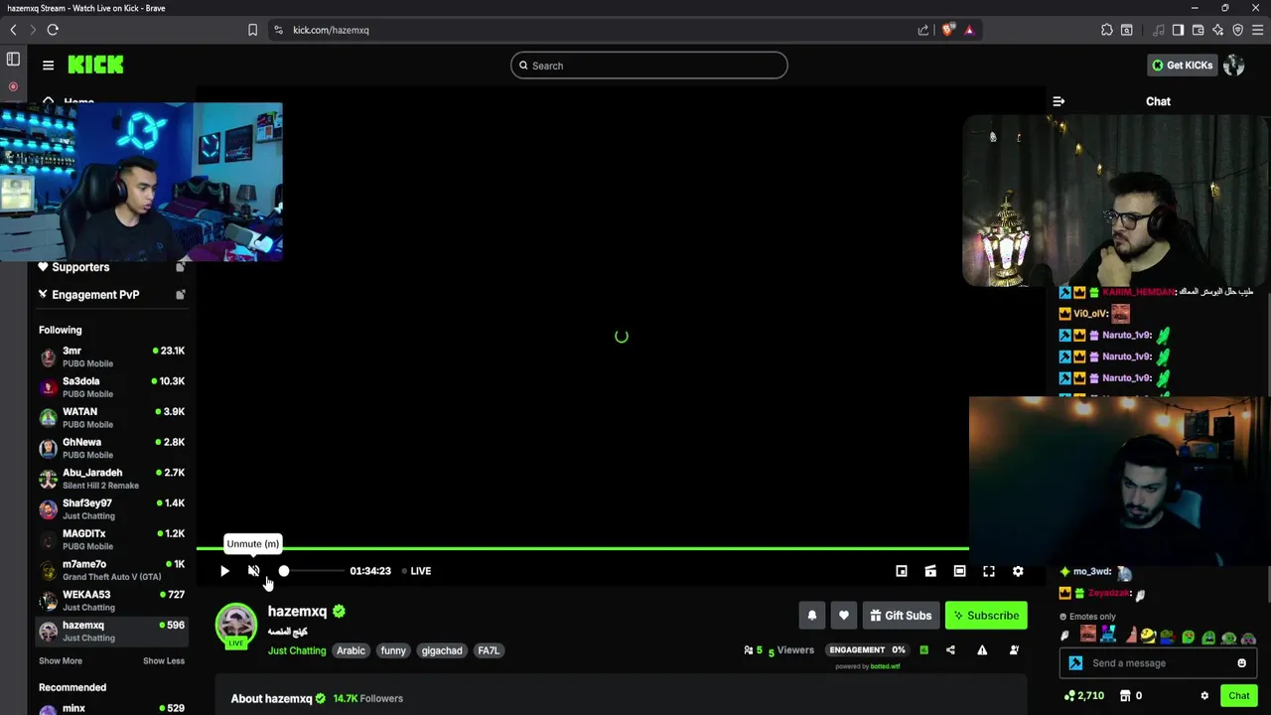
Task: Select the FA7L tag
Action: [x=489, y=650]
